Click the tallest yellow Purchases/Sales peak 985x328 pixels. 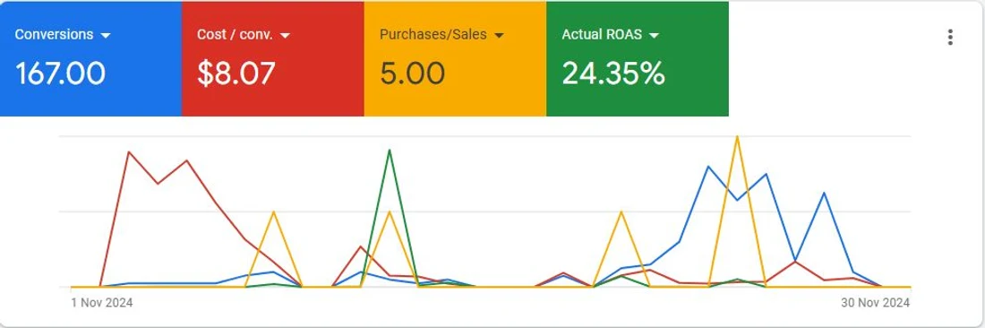click(737, 137)
